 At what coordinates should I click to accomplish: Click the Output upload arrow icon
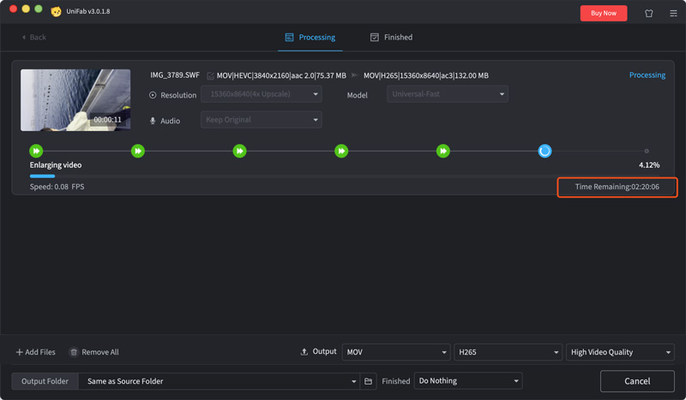point(304,351)
